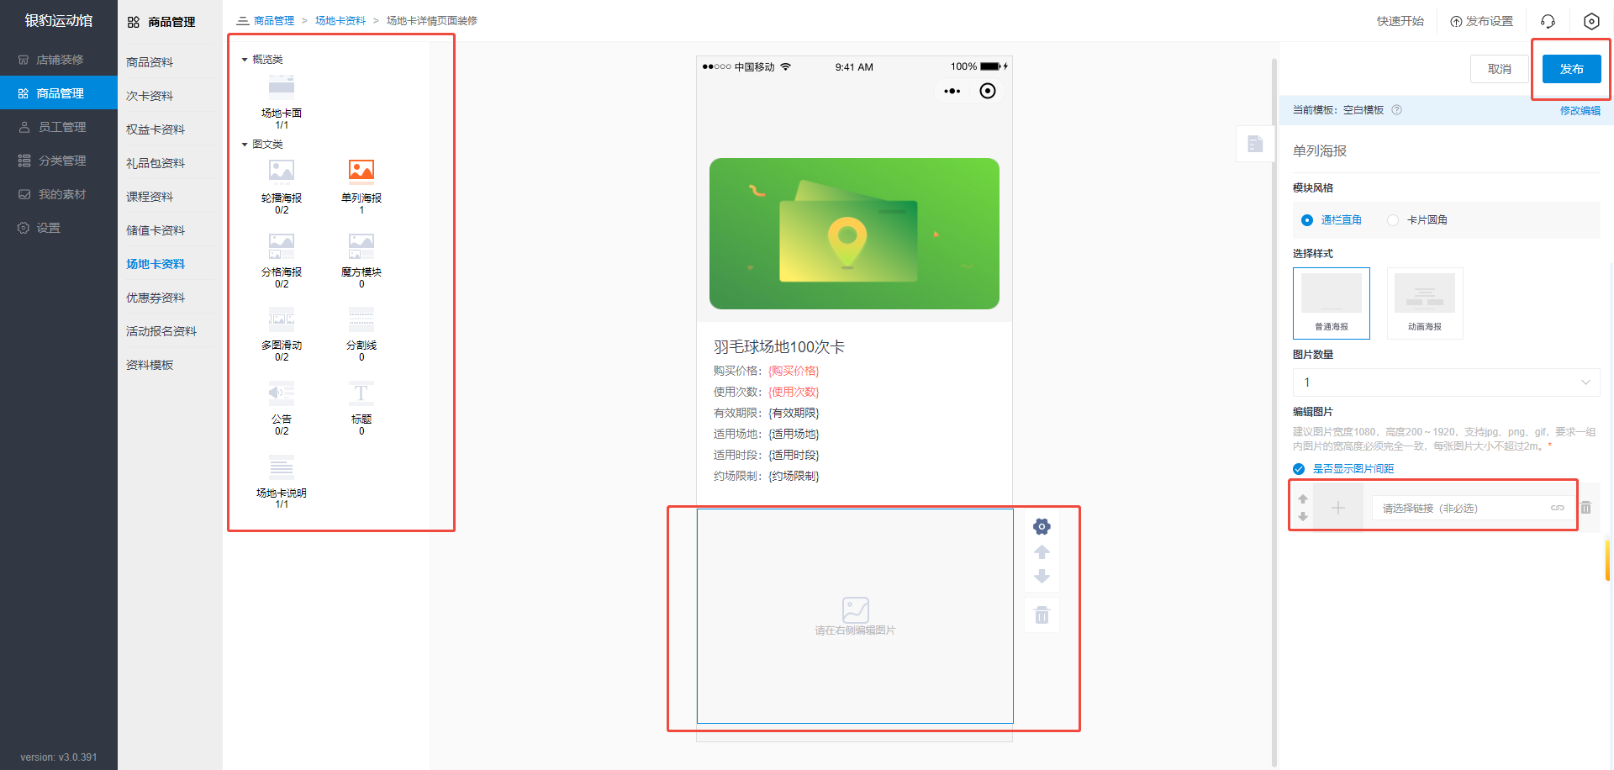Click the 发布 publish button
The width and height of the screenshot is (1614, 770).
1570,69
